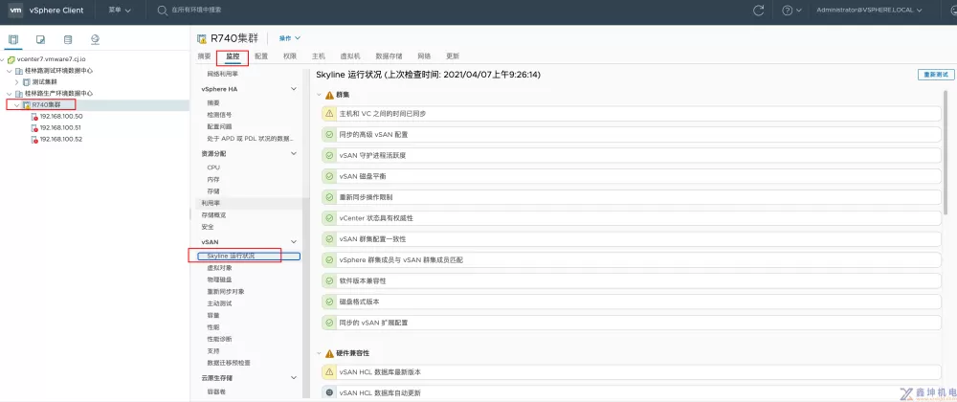The image size is (957, 402).
Task: Open the Hosts and Clusters inventory view
Action: coord(12,39)
